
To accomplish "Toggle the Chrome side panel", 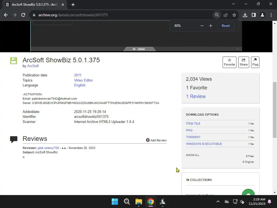I will point(254,15).
